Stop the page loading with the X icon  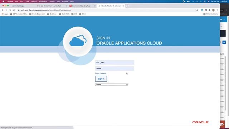tap(10, 10)
